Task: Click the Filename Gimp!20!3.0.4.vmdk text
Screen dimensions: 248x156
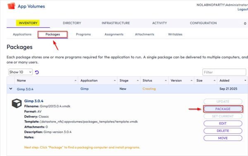Action: click(x=47, y=106)
